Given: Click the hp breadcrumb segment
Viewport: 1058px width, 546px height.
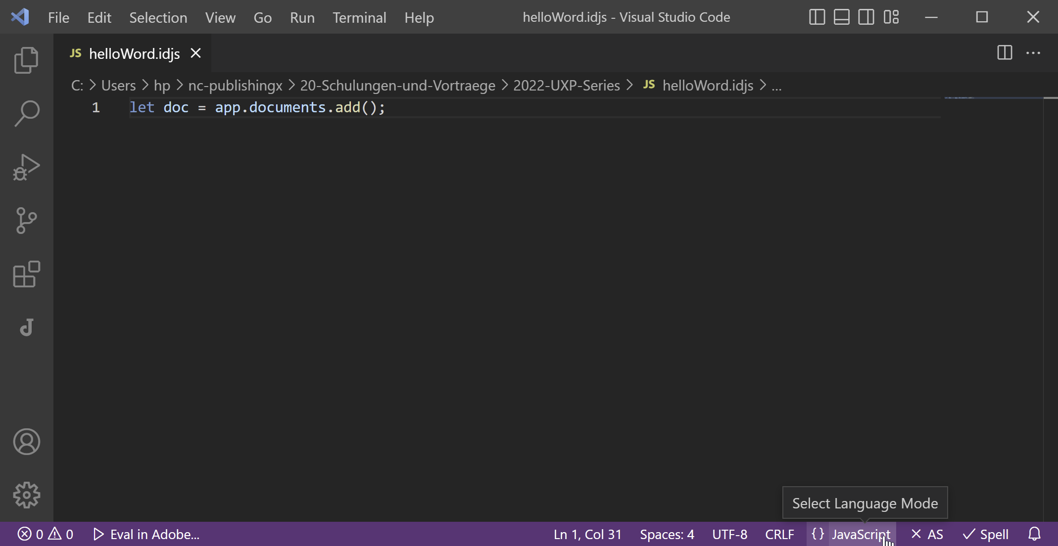Looking at the screenshot, I should 162,86.
